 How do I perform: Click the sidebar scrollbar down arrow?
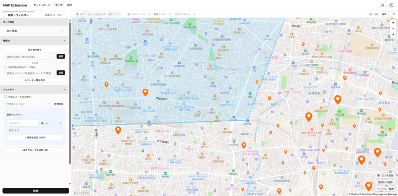[70, 184]
